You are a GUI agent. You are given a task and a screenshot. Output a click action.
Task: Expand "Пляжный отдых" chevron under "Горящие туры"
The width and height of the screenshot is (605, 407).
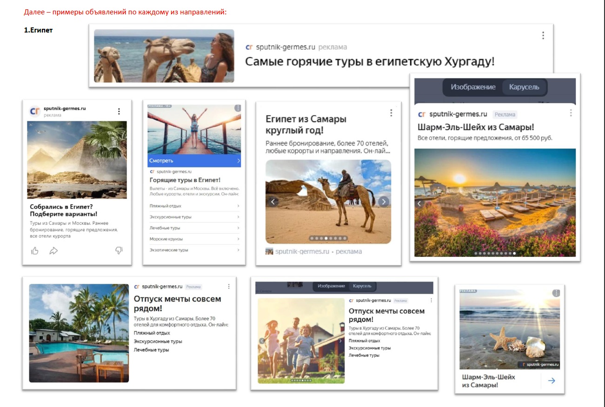tap(238, 206)
